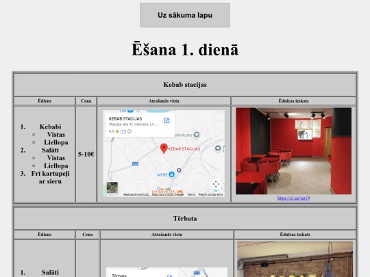Click the Keyboard shortcuts map link
The width and height of the screenshot is (370, 277).
pyautogui.click(x=136, y=194)
